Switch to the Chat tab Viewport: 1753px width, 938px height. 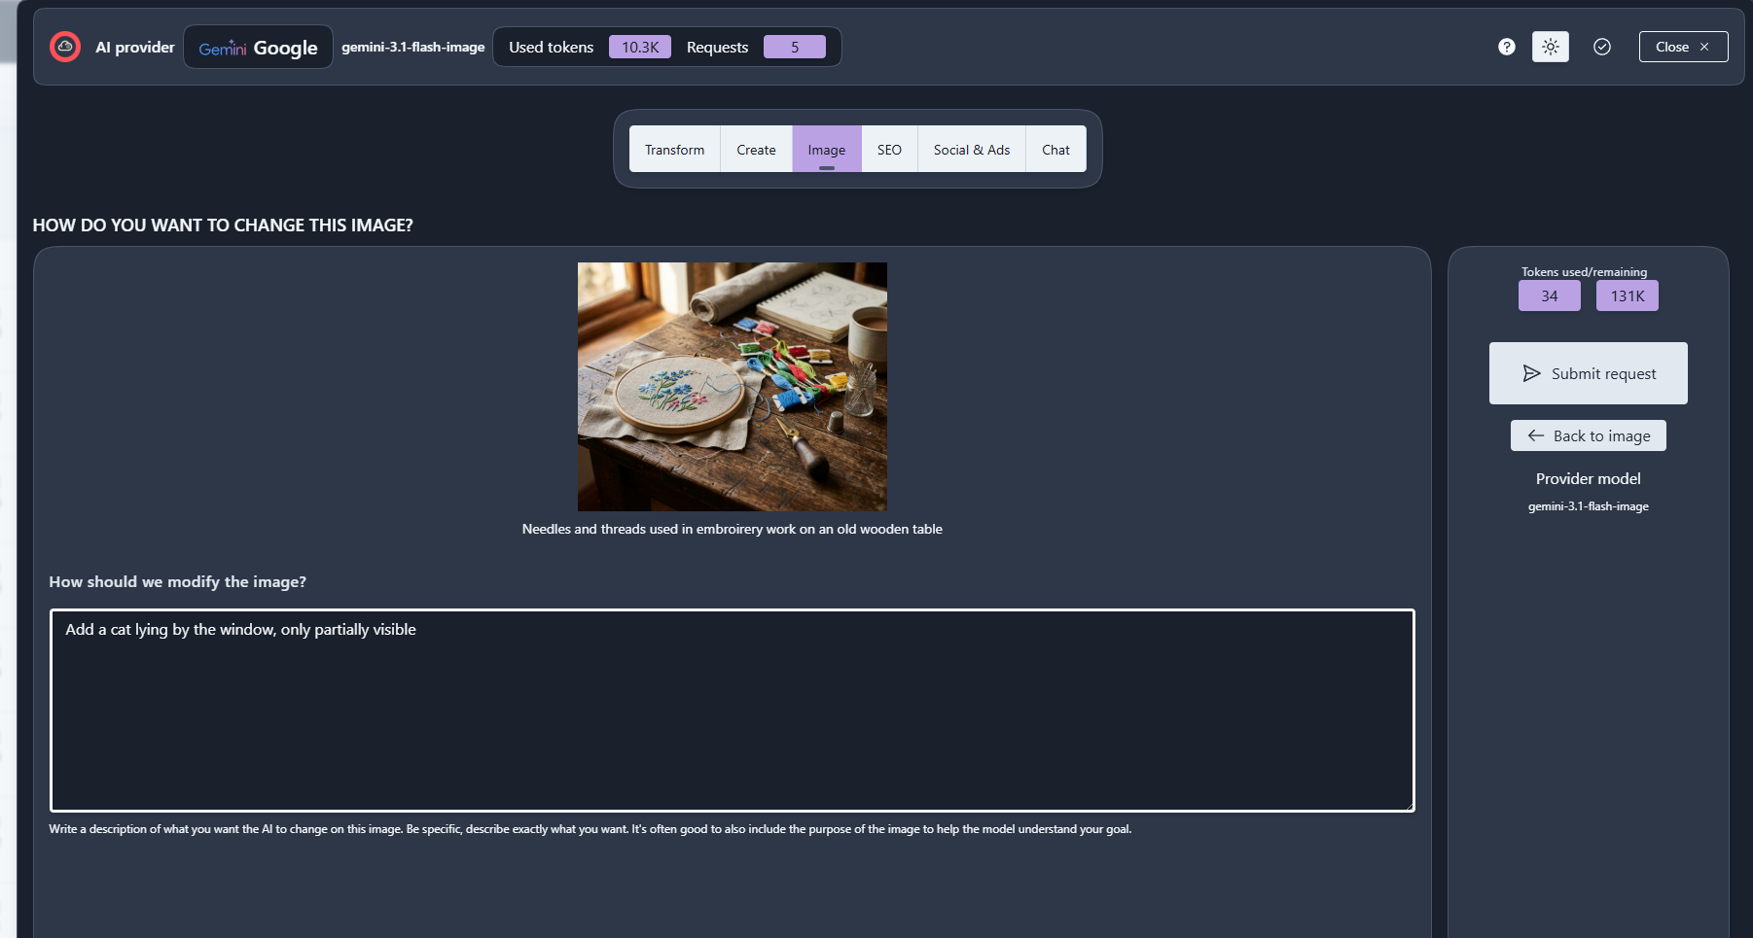(1055, 150)
